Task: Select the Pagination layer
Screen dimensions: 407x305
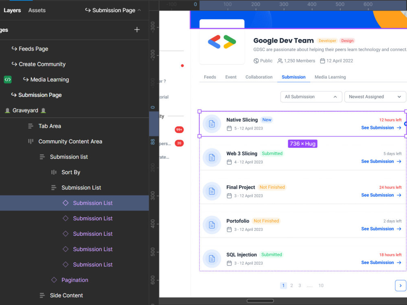Action: 75,280
